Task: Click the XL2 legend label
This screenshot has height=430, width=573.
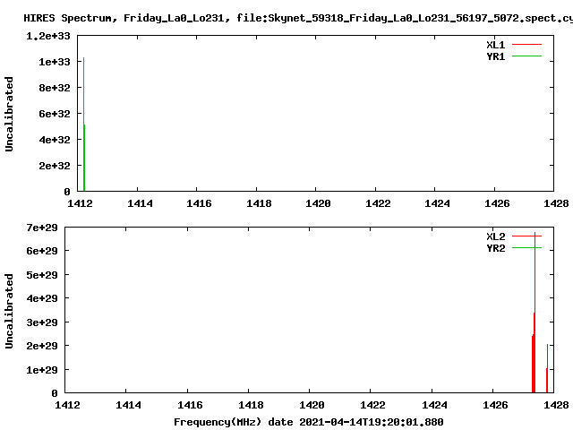Action: coord(495,236)
